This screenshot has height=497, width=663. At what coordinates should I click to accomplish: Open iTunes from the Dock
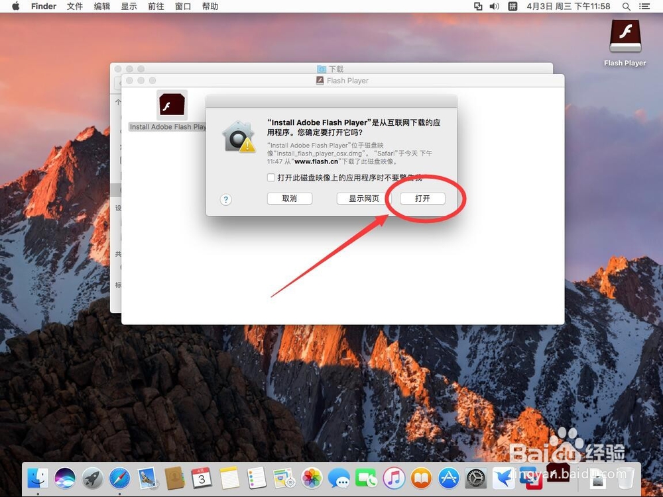(394, 478)
